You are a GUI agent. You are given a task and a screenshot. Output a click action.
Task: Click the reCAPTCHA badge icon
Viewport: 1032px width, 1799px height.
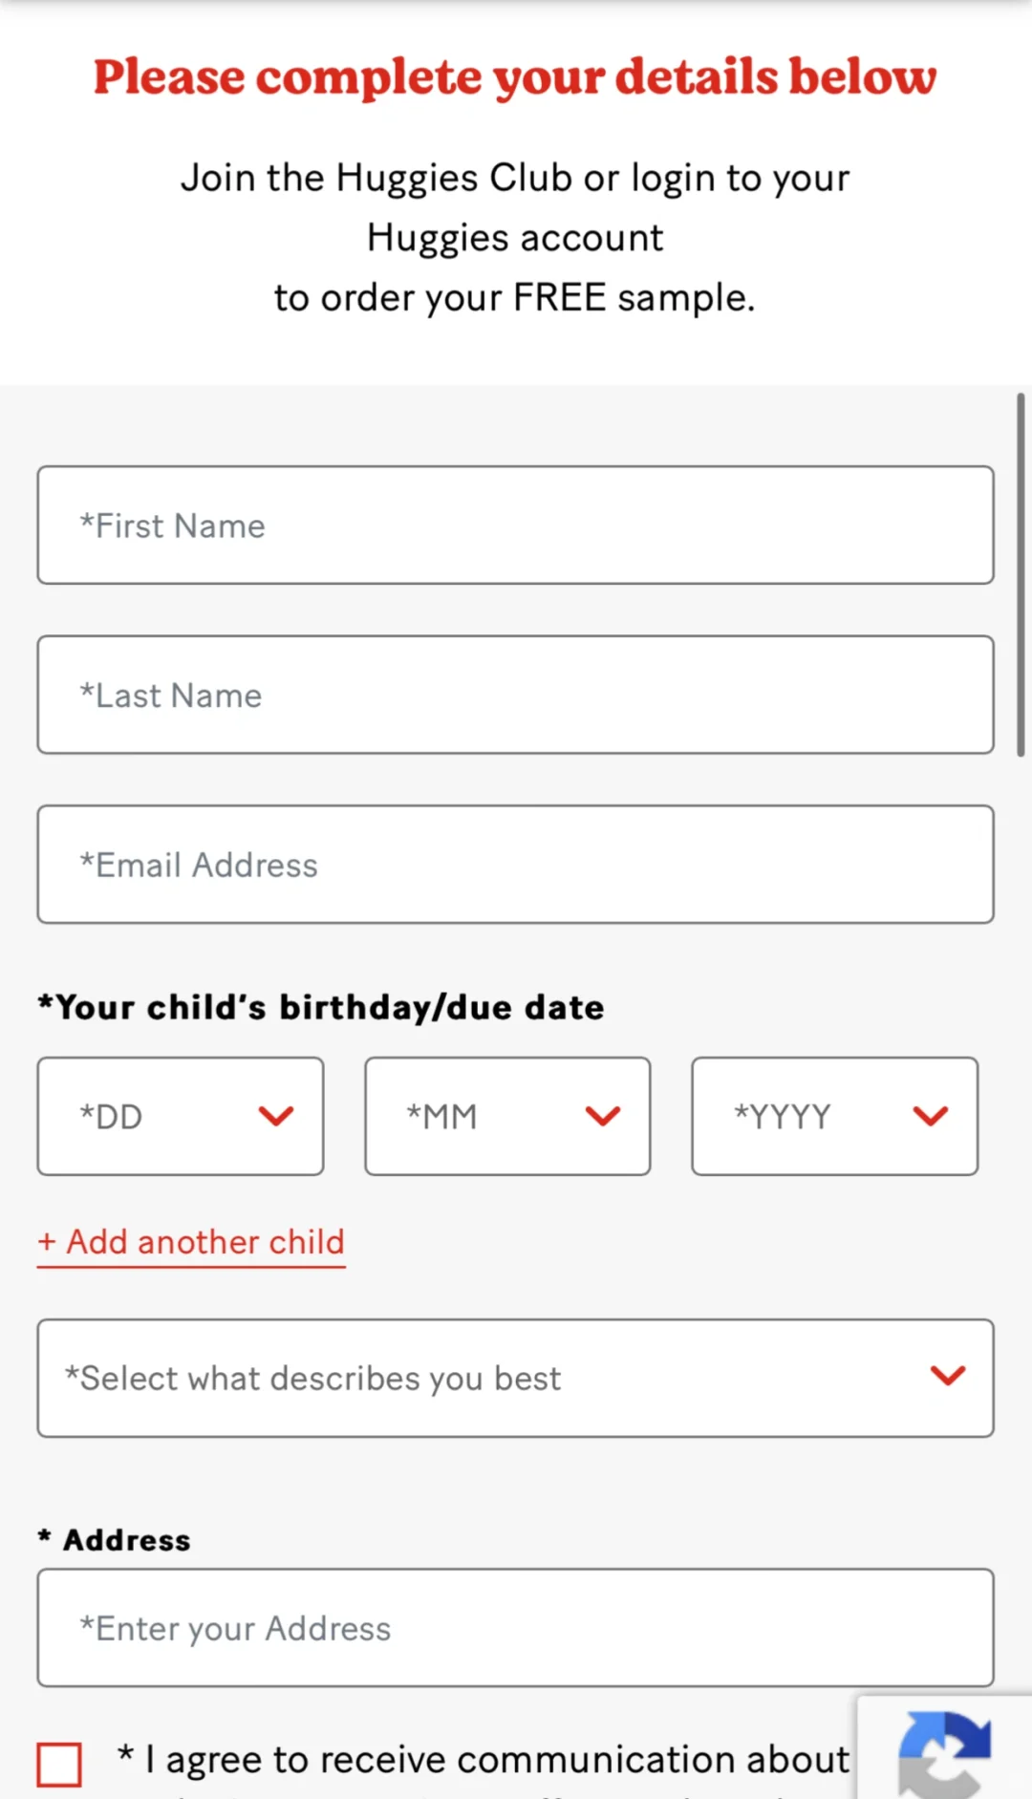point(944,1756)
